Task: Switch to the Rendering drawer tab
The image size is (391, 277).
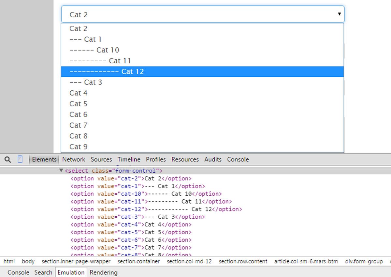Action: [103, 272]
